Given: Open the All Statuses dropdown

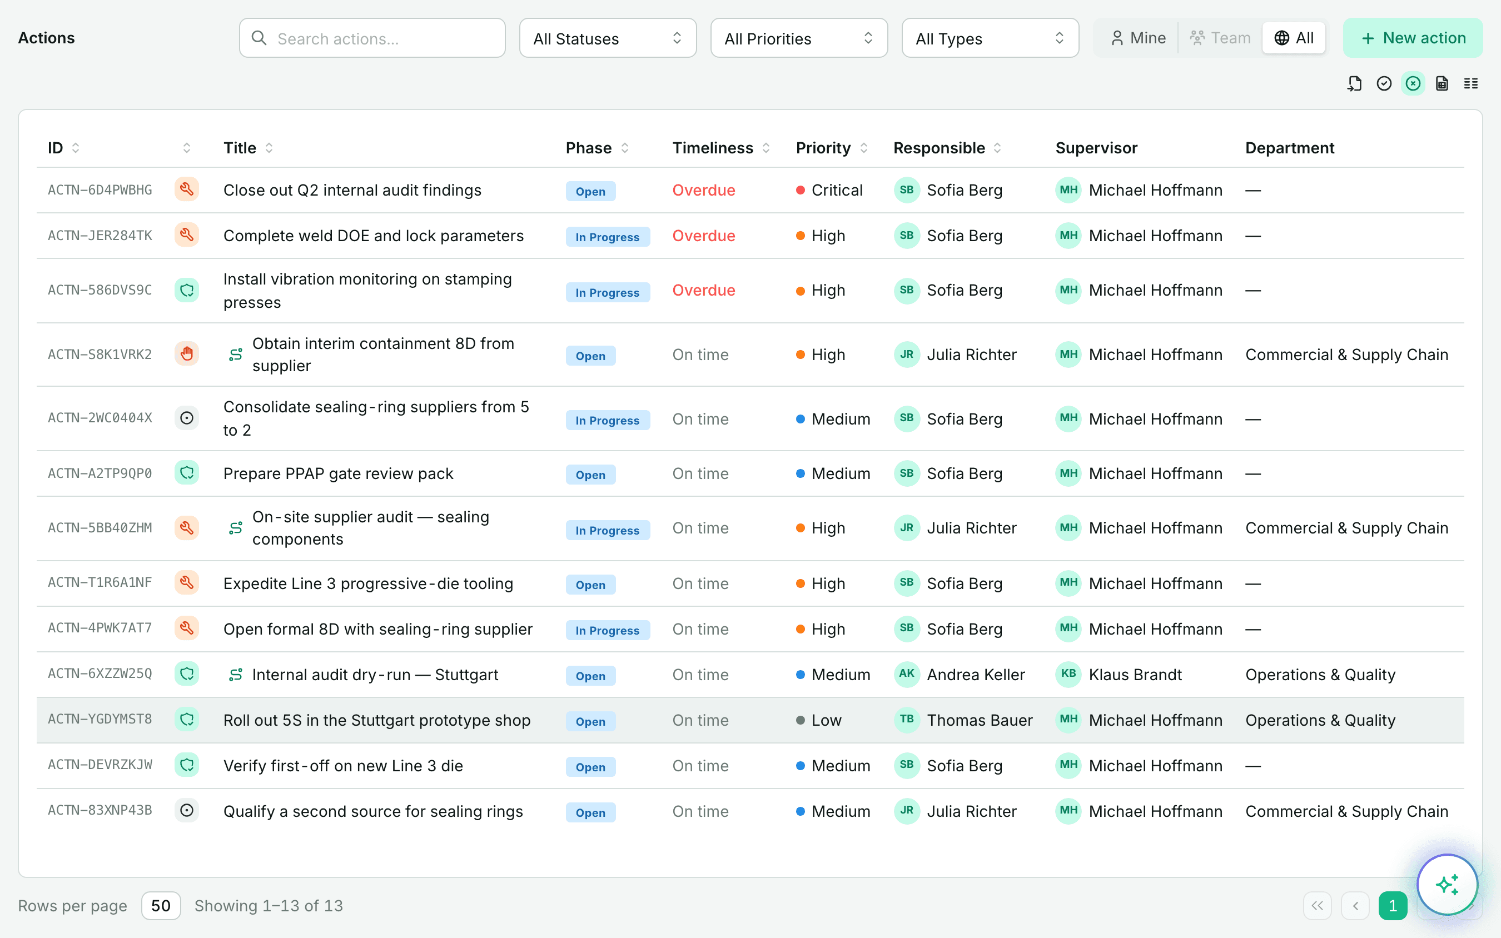Looking at the screenshot, I should (x=608, y=38).
